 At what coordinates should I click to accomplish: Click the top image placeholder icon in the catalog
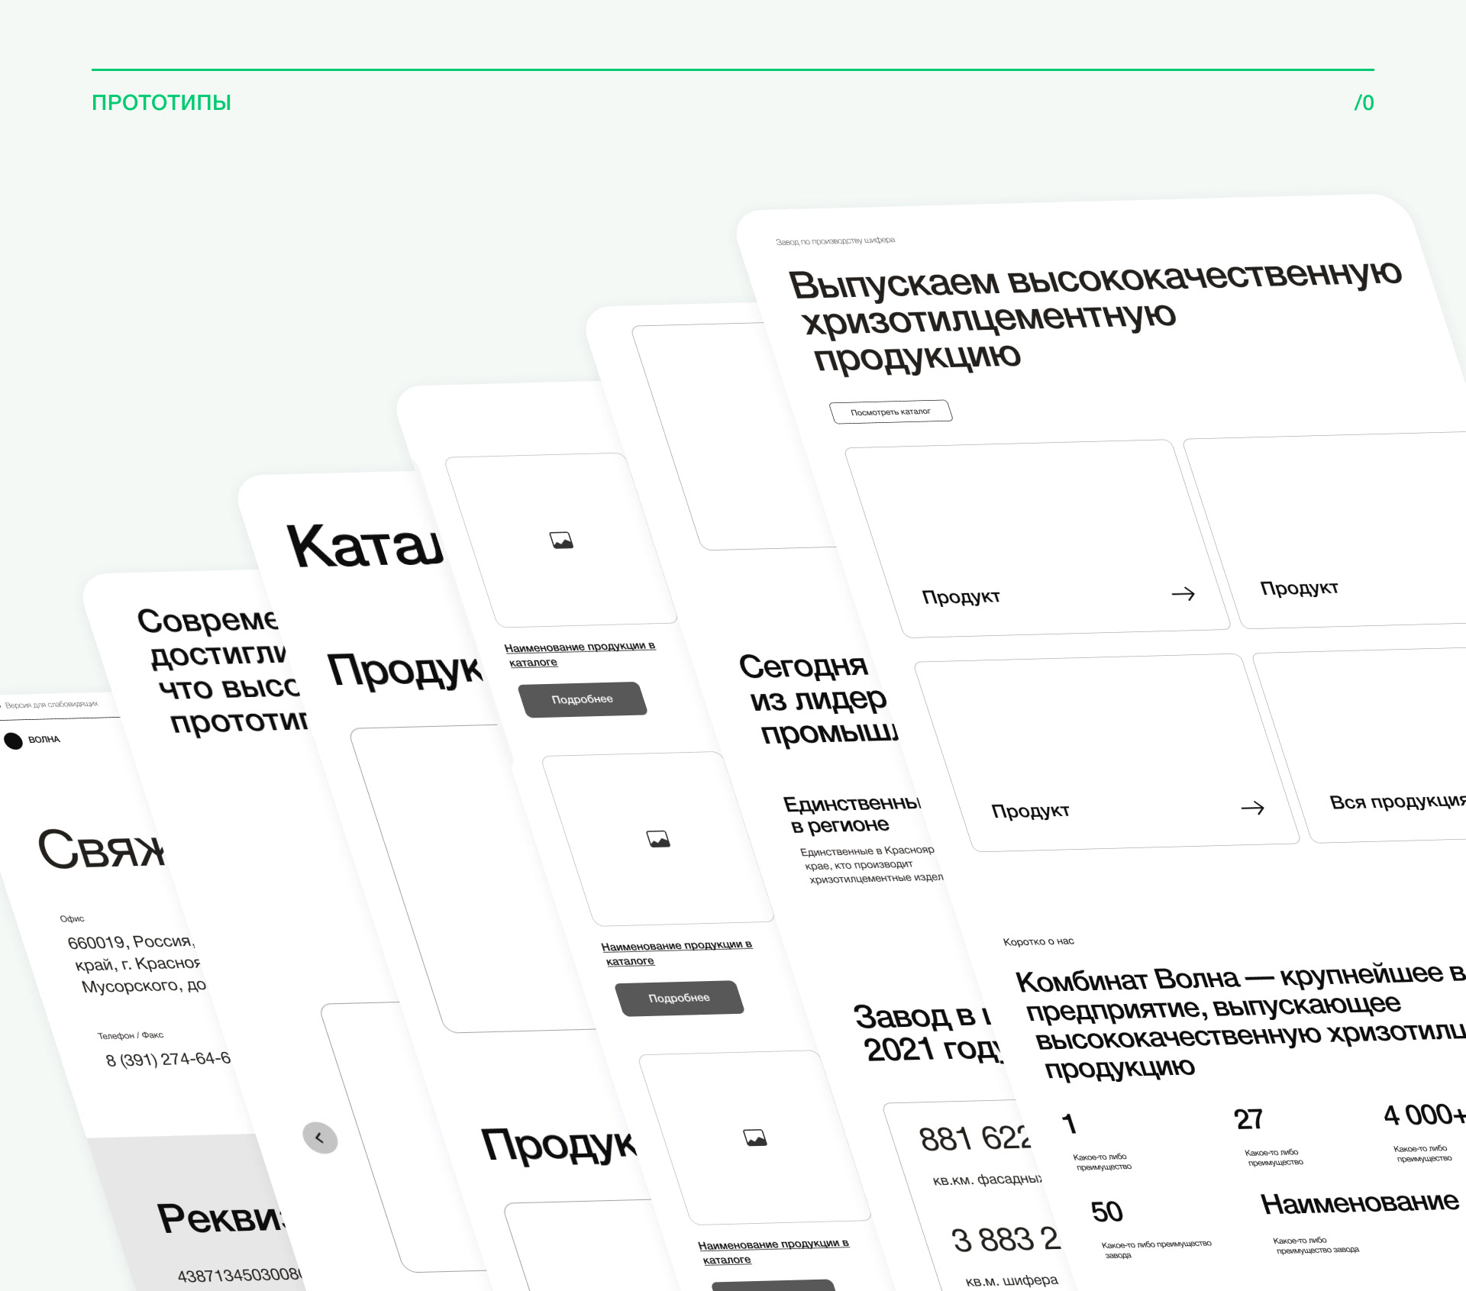[561, 541]
